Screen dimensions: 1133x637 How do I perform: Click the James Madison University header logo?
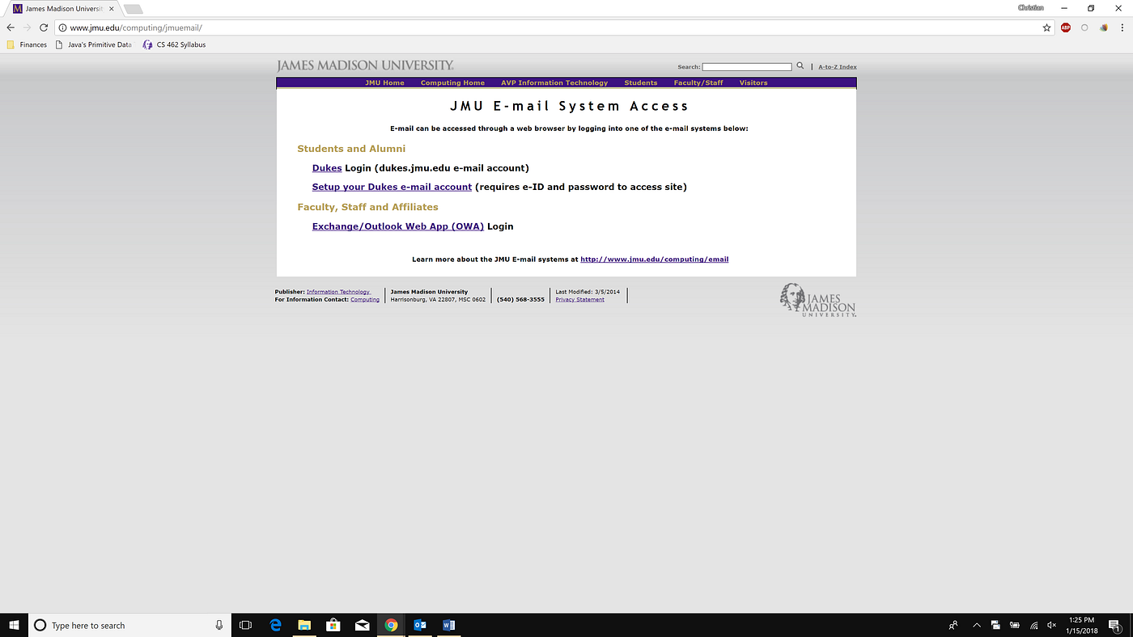365,65
